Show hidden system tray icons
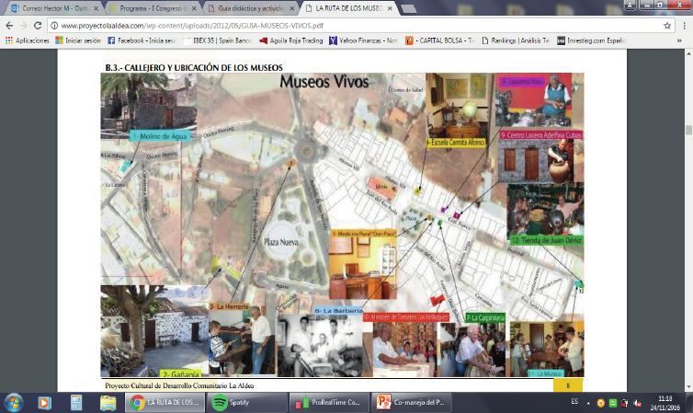The width and height of the screenshot is (693, 413). (588, 403)
